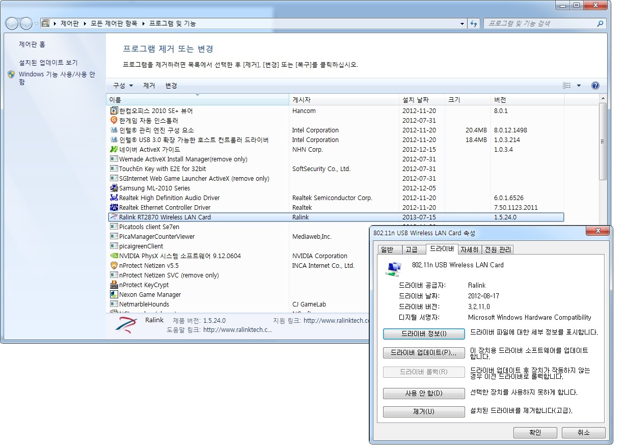Click the 드라이버 정보(I) button

(x=424, y=334)
